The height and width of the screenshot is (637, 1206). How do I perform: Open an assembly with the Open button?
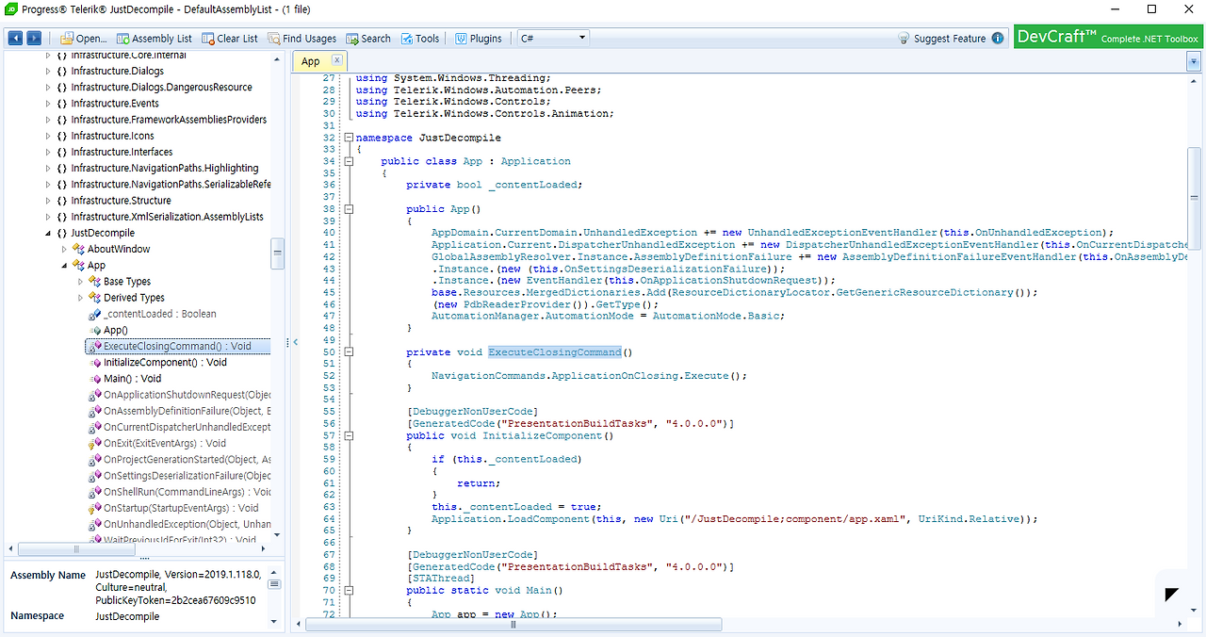coord(84,39)
